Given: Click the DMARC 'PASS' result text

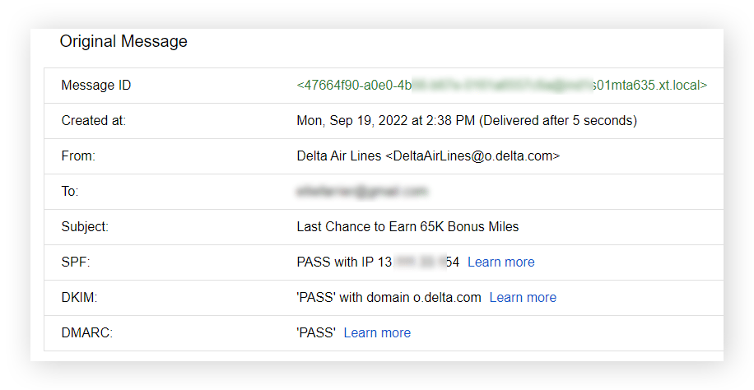Looking at the screenshot, I should 316,332.
